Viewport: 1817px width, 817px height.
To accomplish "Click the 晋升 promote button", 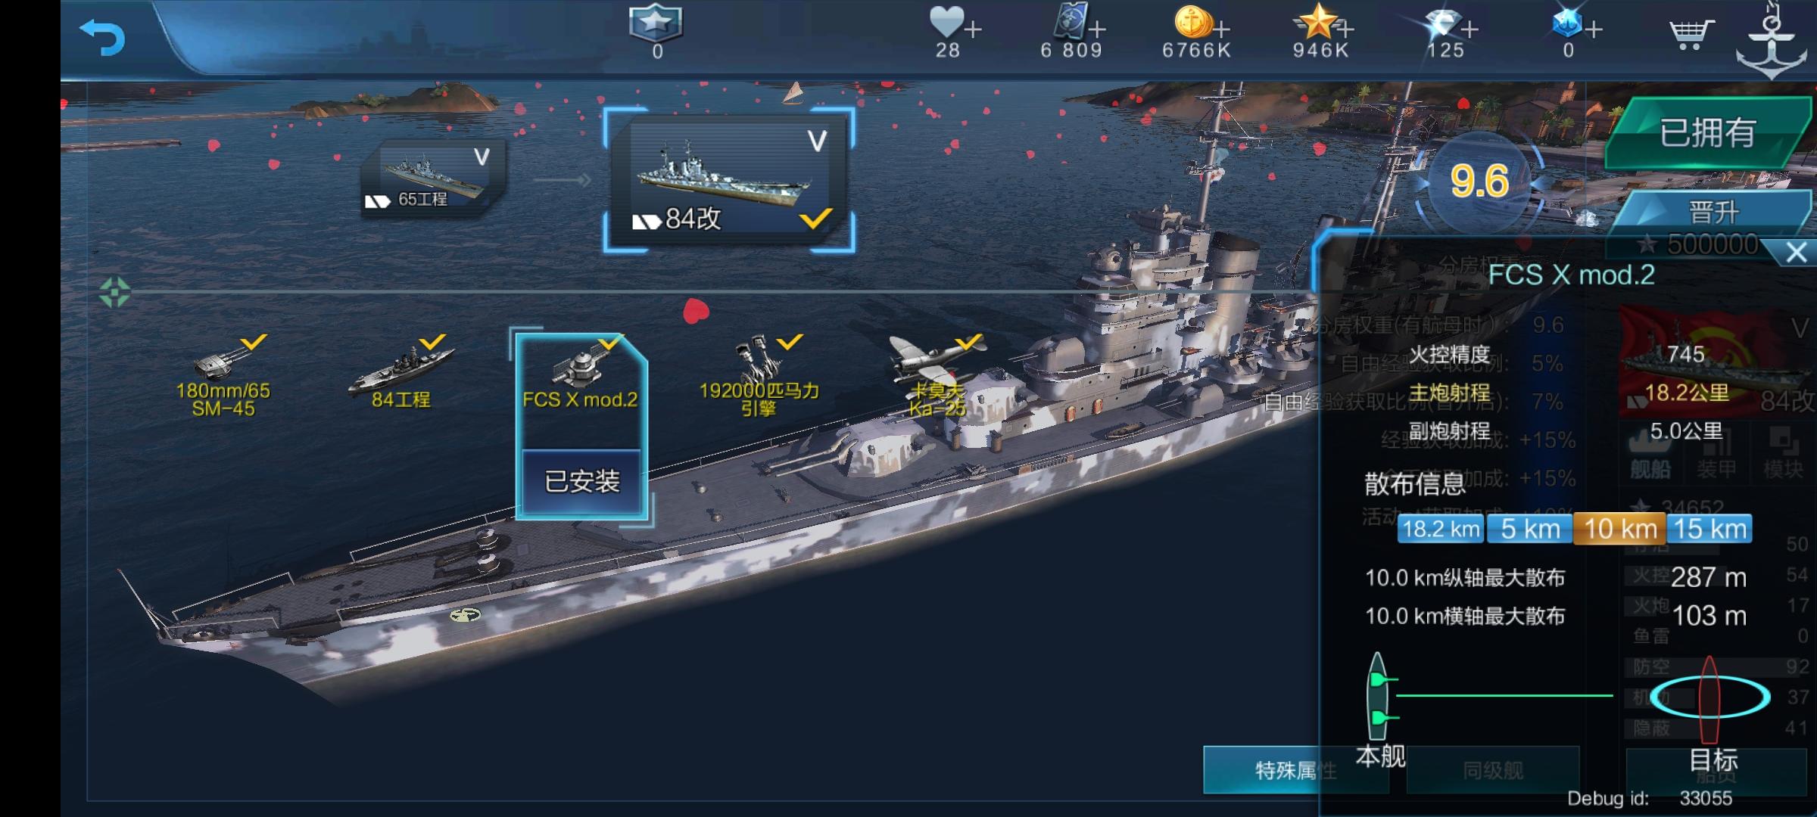I will [1713, 213].
